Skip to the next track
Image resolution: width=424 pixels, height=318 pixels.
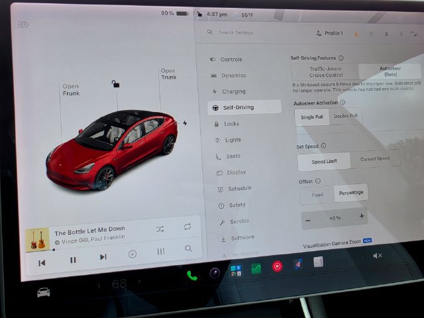pos(103,257)
